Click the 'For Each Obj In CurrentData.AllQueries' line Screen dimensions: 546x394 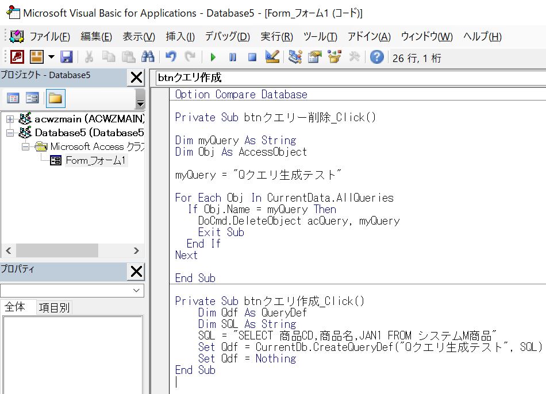pos(284,198)
